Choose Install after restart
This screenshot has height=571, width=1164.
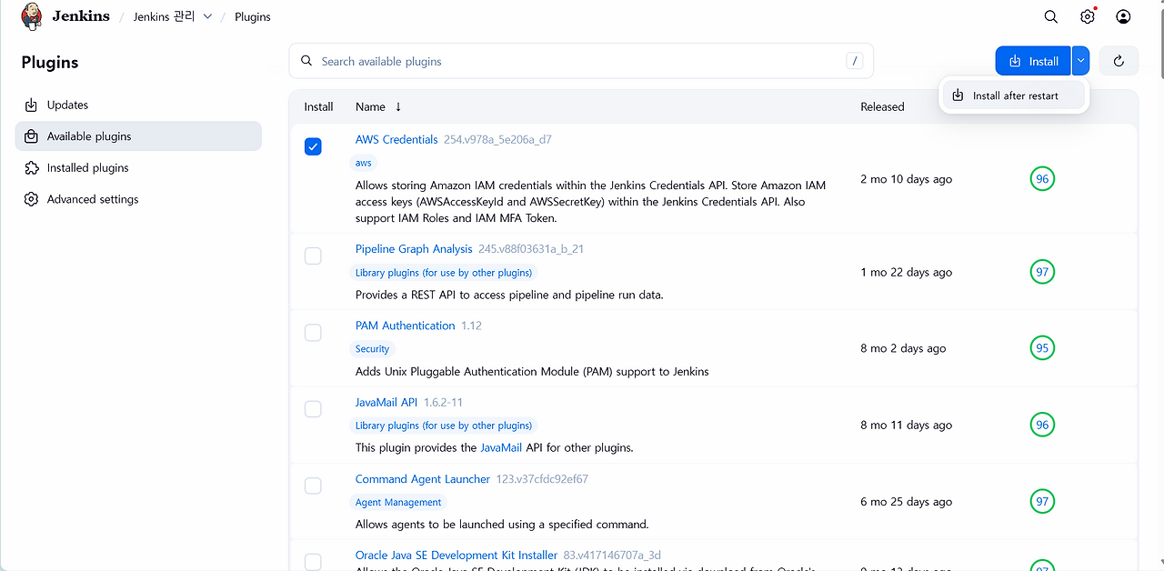point(1014,95)
